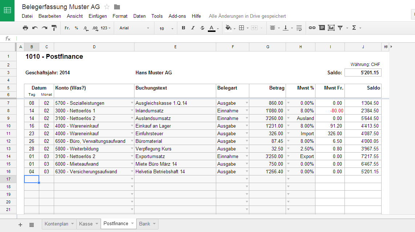Insert a comment using toolbar icon
This screenshot has height=232, width=415.
point(322,28)
